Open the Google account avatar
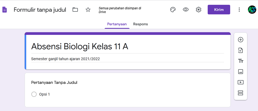 (x=252, y=10)
